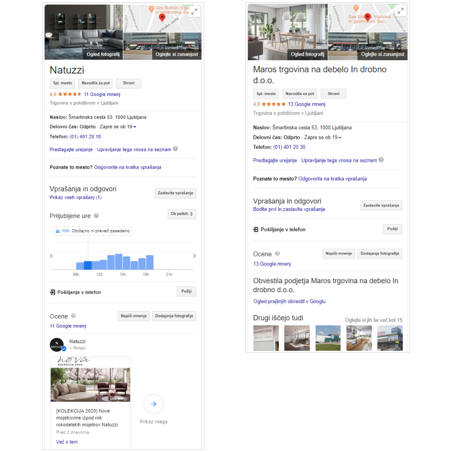
Task: Click Shrani button in Natuzzi panel
Action: pos(128,83)
